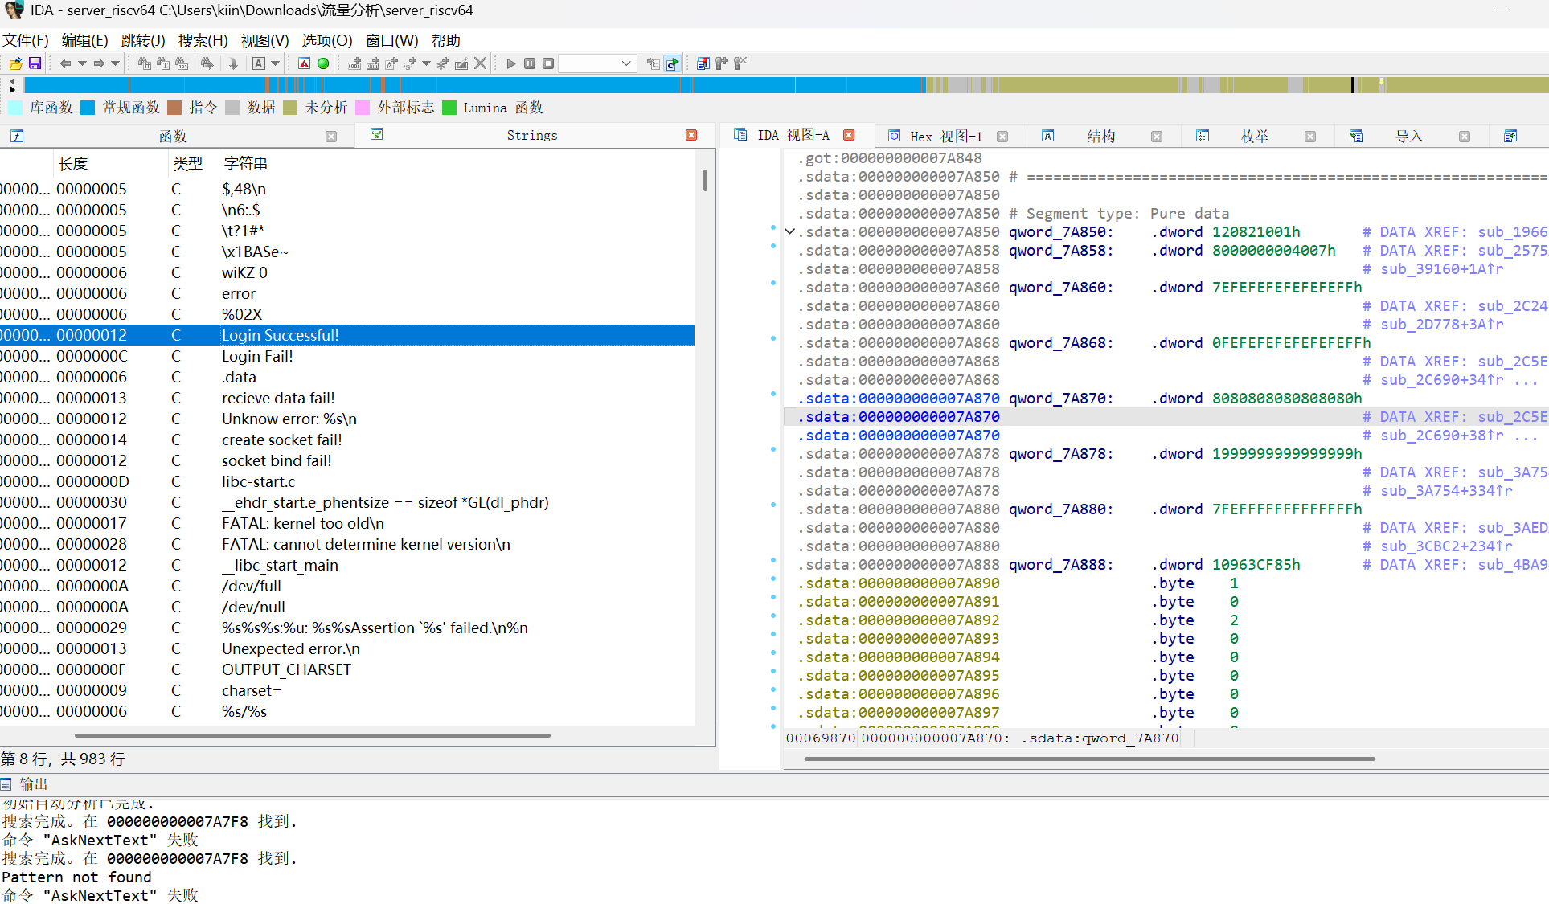Close the Strings tab
This screenshot has width=1549, height=904.
[691, 135]
